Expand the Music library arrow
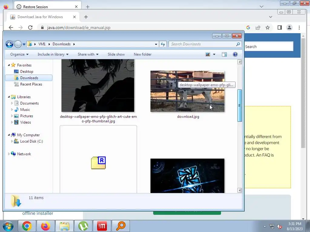This screenshot has height=232, width=310. pyautogui.click(x=12, y=109)
